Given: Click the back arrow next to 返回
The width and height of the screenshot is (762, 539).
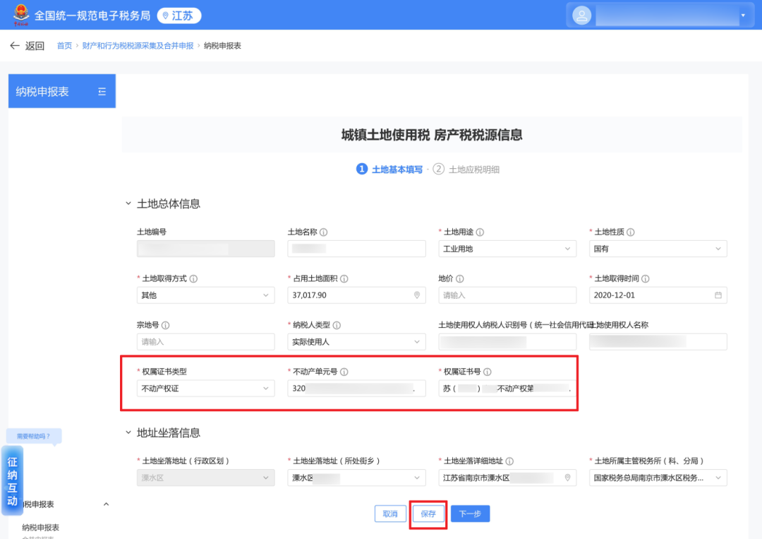Looking at the screenshot, I should [15, 46].
